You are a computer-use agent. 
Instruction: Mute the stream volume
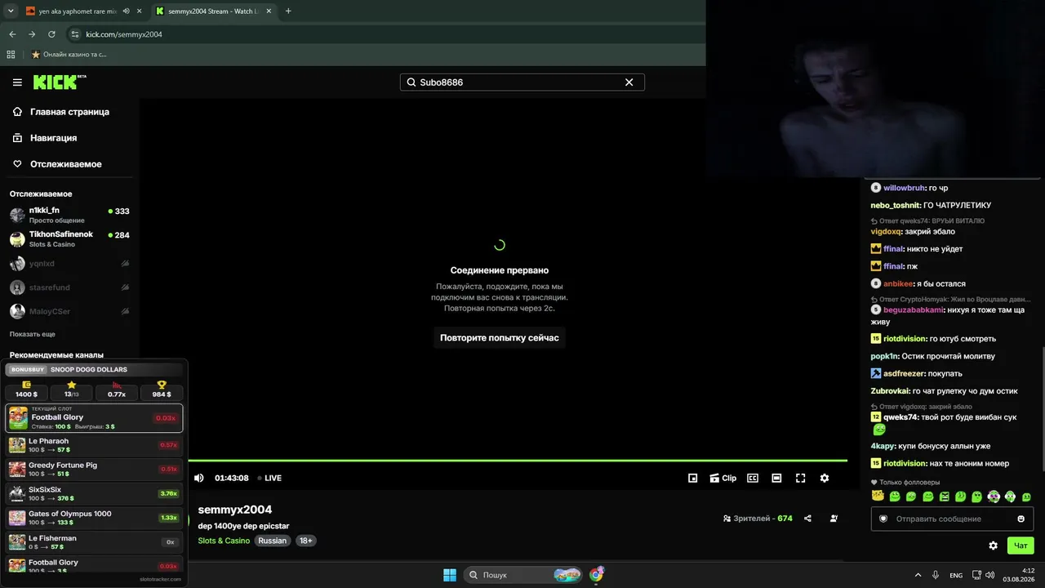(x=198, y=478)
